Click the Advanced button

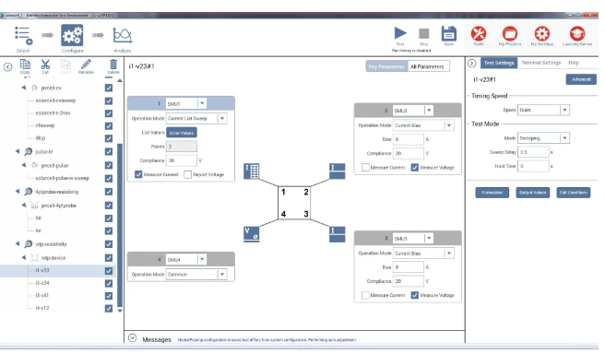coord(581,79)
